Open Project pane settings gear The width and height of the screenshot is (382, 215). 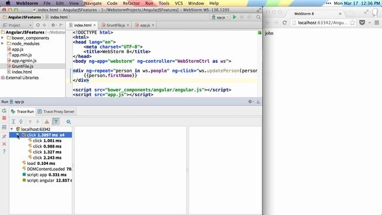pos(53,25)
